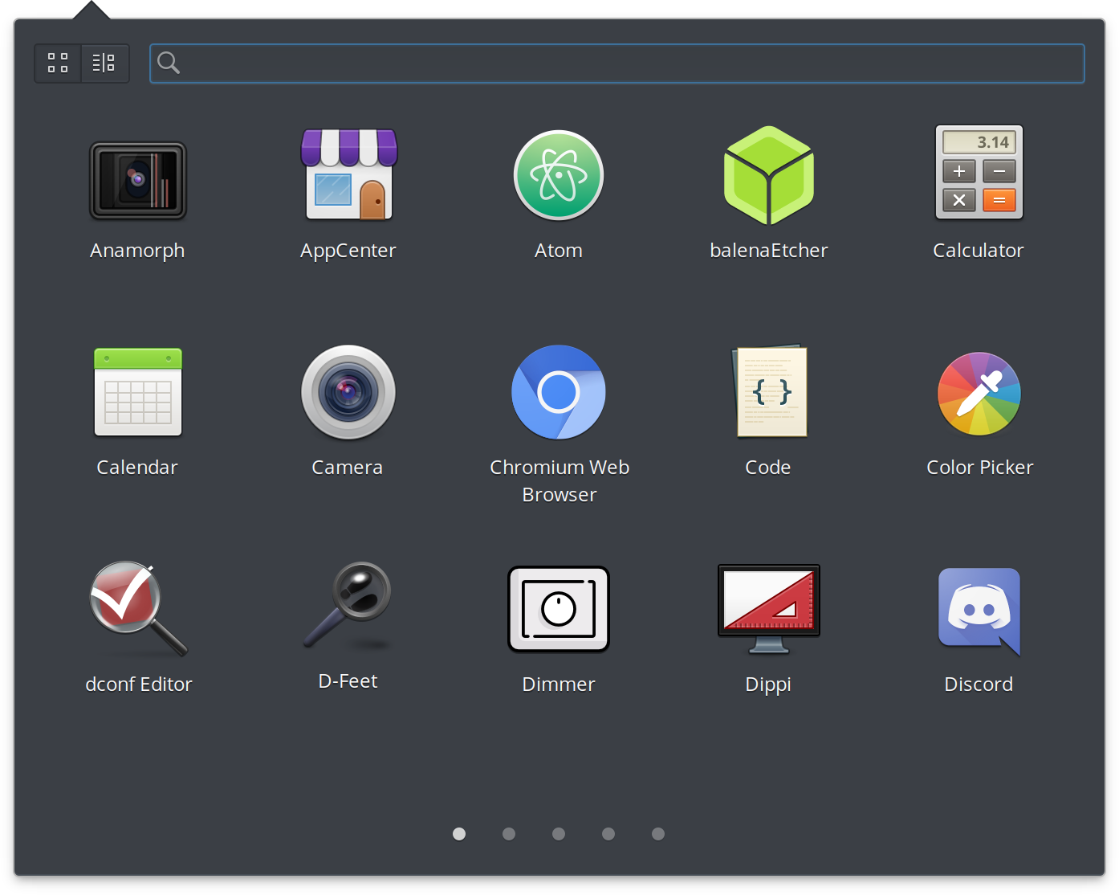Click the "dconf Editor" label text
Screen dimensions: 1119x895
click(x=139, y=685)
